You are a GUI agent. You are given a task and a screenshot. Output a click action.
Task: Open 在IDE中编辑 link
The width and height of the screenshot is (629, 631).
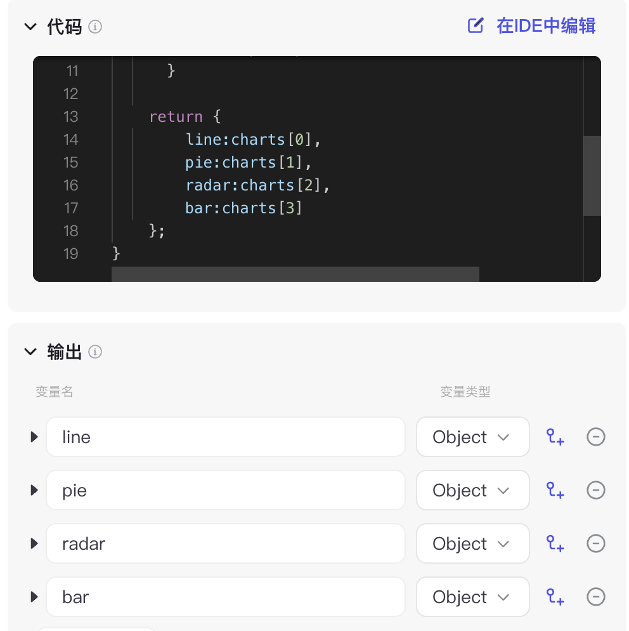(x=531, y=26)
